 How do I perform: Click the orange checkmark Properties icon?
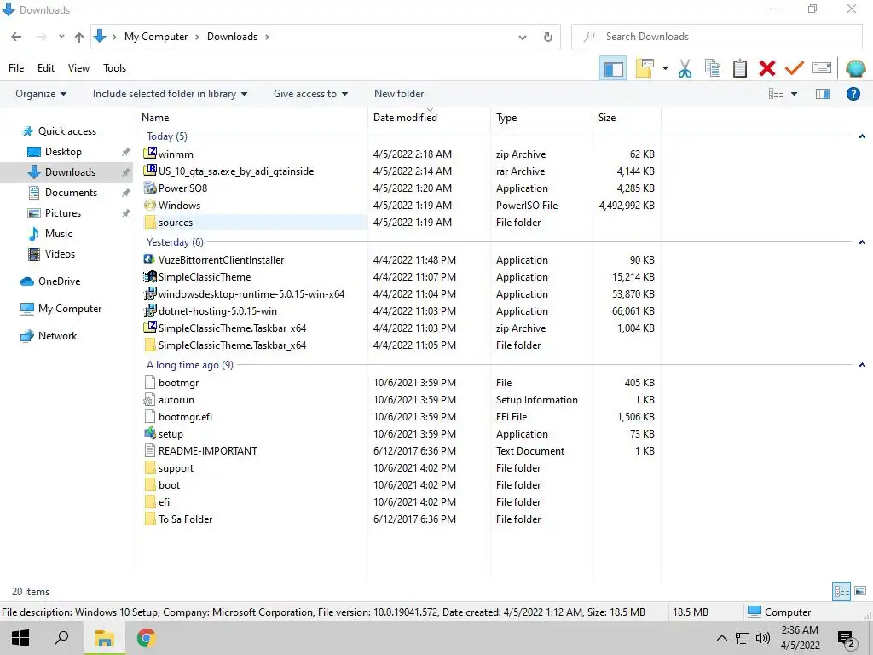(795, 68)
